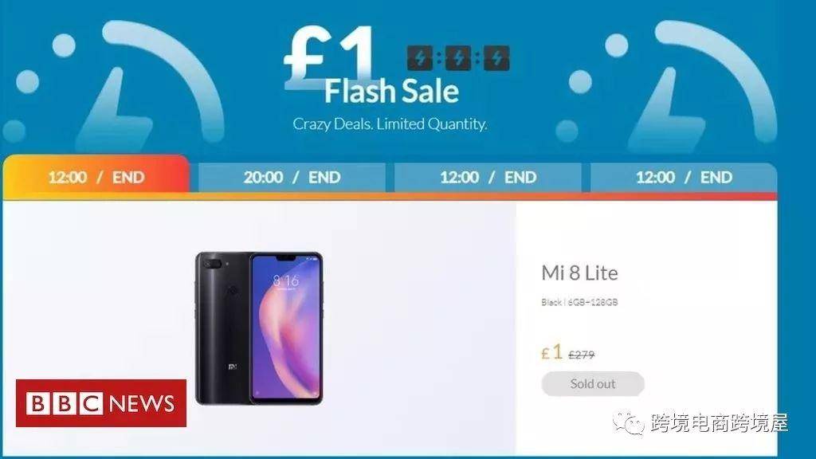The height and width of the screenshot is (459, 816).
Task: Open the Mi 8 Lite product title
Action: [580, 273]
